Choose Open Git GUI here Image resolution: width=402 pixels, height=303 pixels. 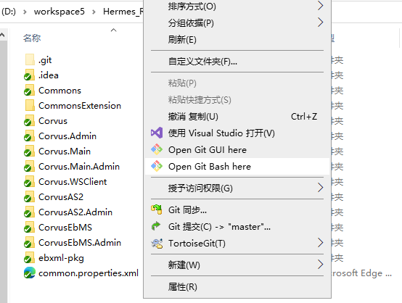(x=237, y=150)
